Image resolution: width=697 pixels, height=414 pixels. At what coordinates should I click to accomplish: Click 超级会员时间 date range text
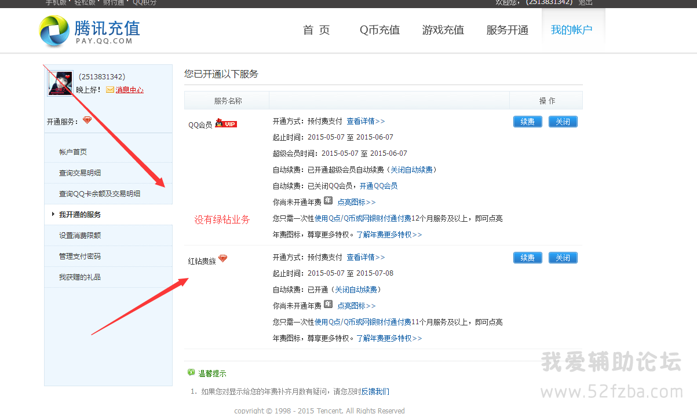(x=340, y=154)
